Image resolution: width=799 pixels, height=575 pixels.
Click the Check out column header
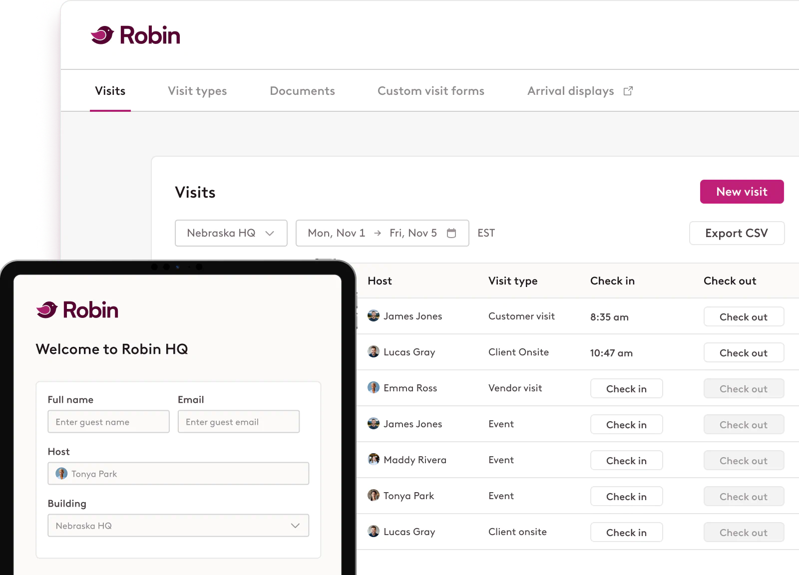[x=730, y=281]
